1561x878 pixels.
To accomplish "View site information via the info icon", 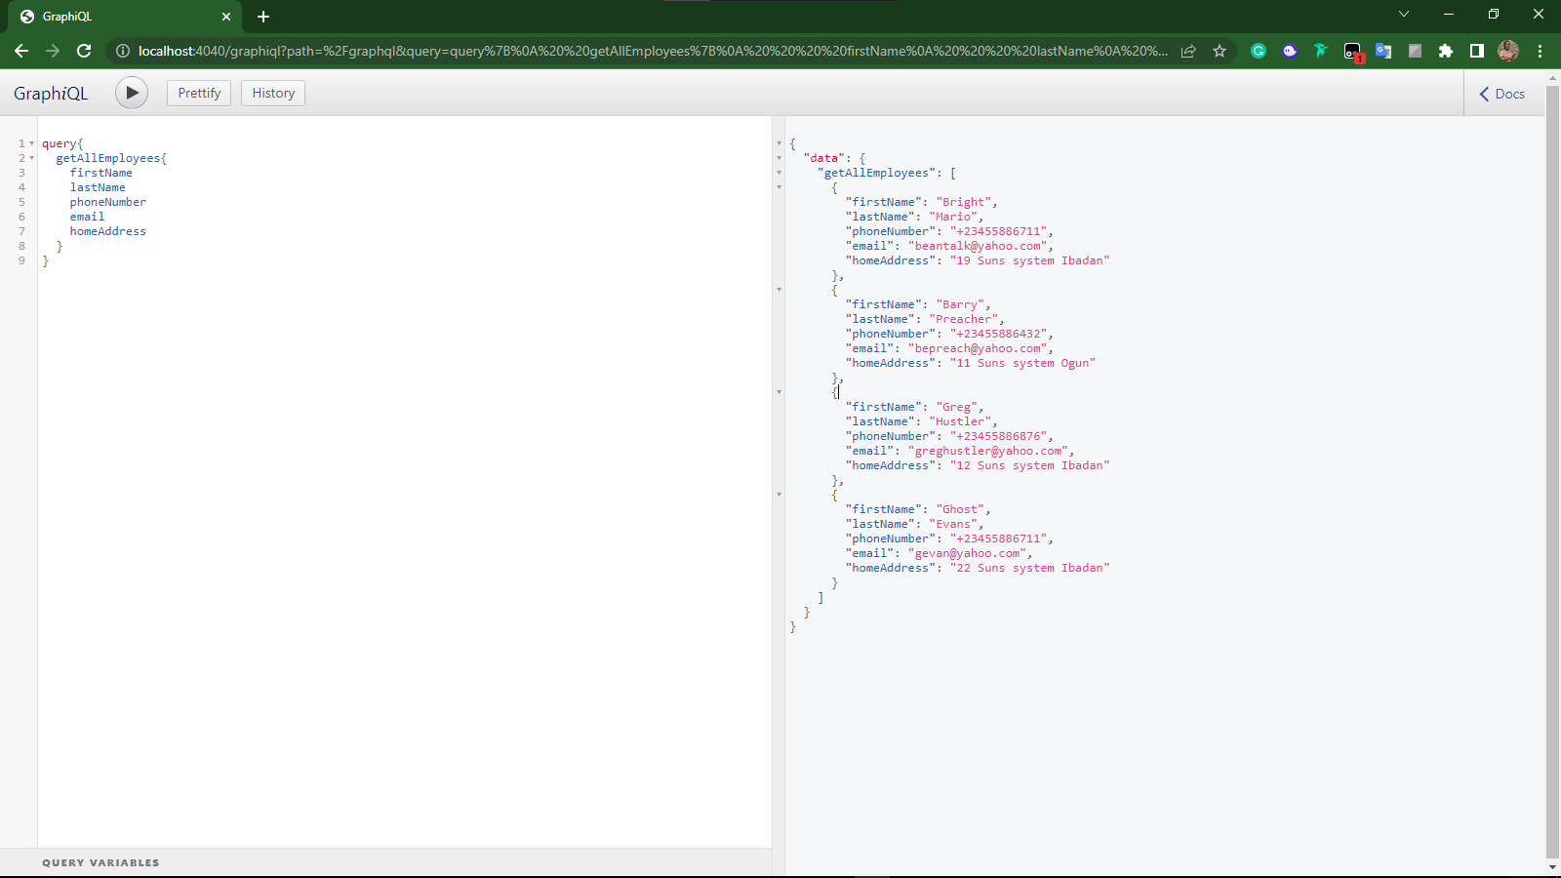I will [123, 51].
